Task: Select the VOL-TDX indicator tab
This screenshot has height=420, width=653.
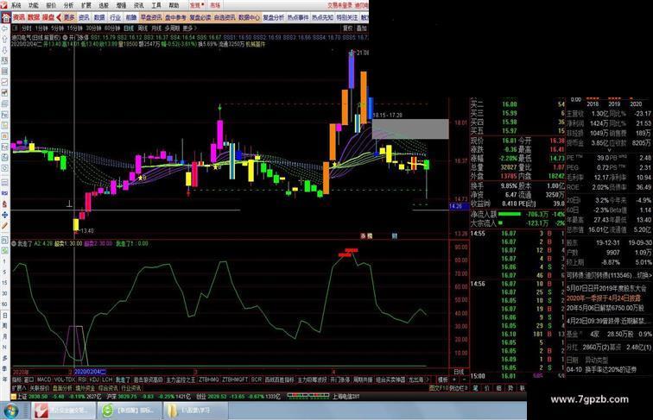Action: [64, 379]
